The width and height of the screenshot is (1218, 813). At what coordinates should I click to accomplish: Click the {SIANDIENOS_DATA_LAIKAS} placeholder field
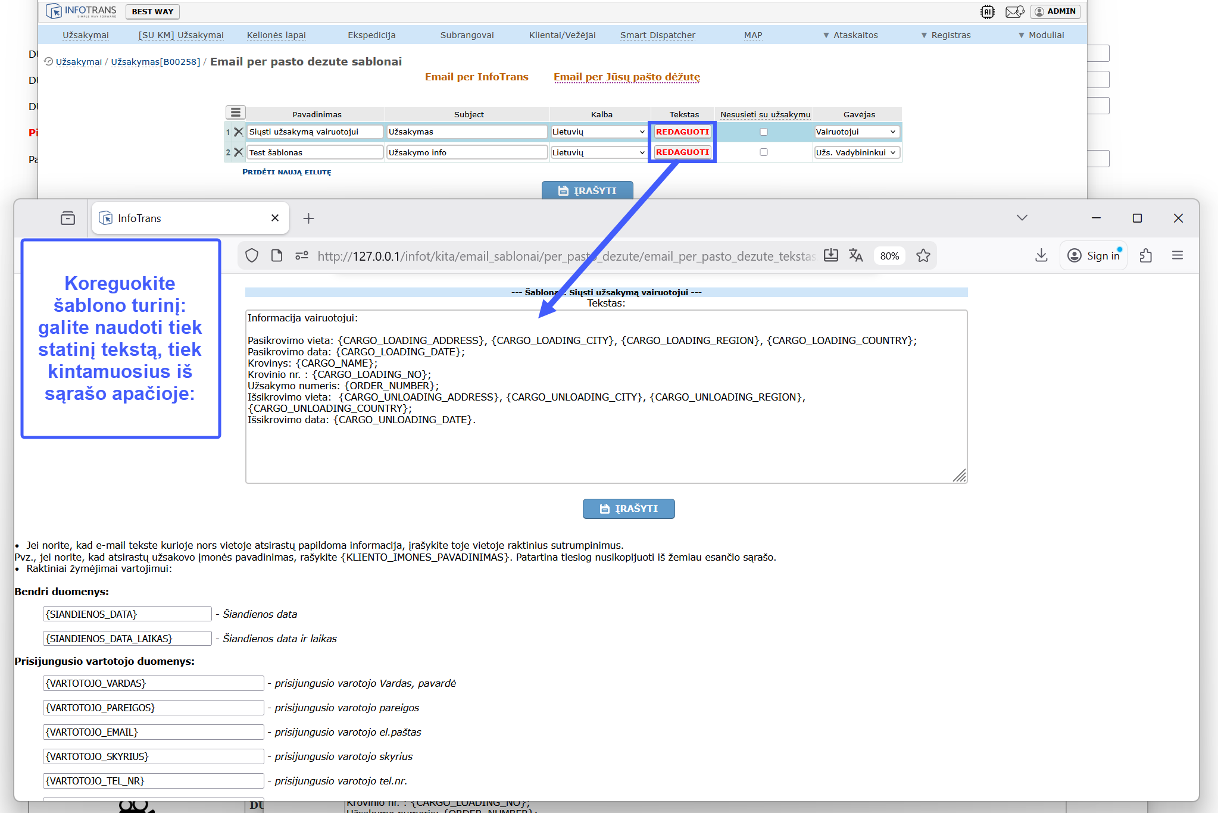[127, 639]
